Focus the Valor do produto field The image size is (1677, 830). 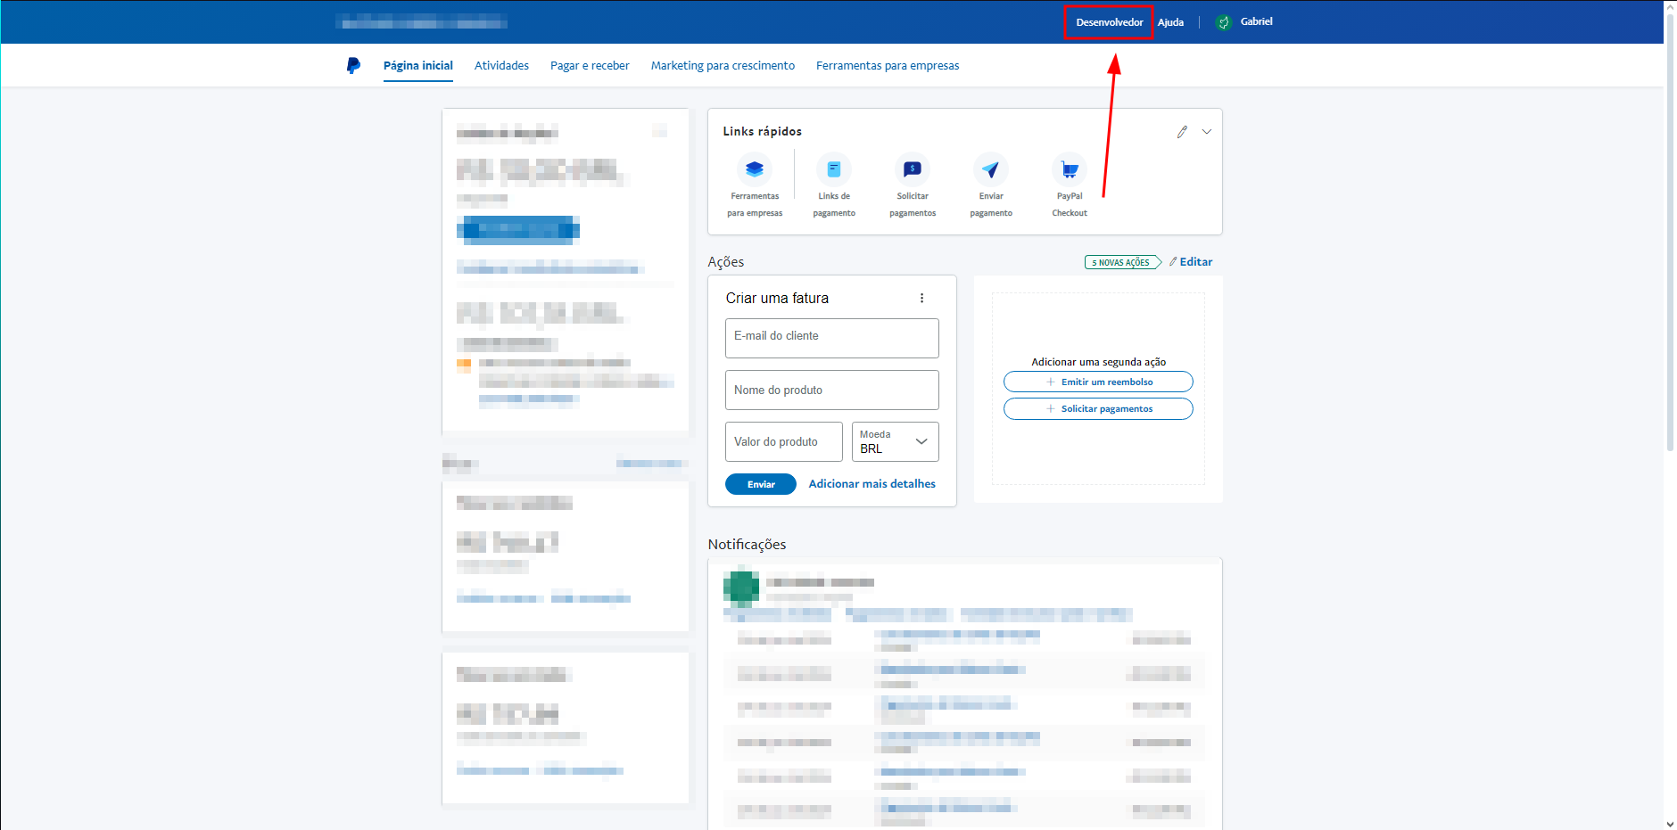tap(784, 441)
